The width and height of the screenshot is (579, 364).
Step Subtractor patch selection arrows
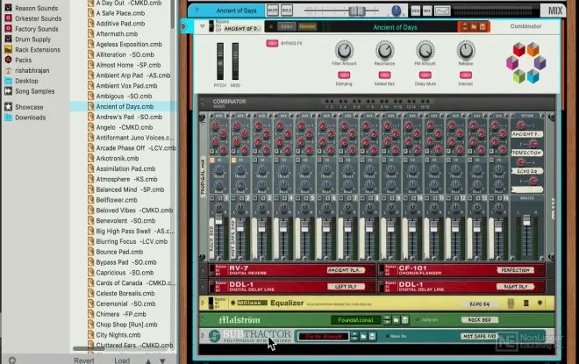pos(354,336)
